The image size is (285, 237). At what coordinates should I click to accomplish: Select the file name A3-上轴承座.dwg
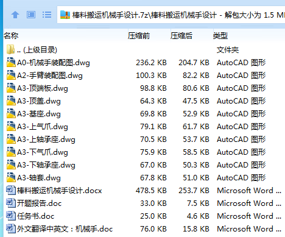point(46,140)
